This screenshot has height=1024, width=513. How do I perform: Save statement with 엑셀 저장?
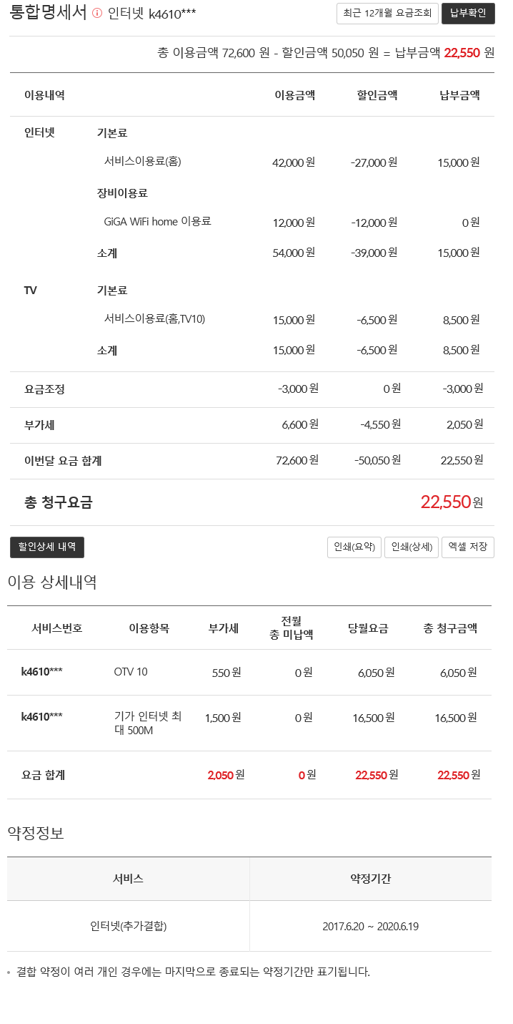point(467,547)
